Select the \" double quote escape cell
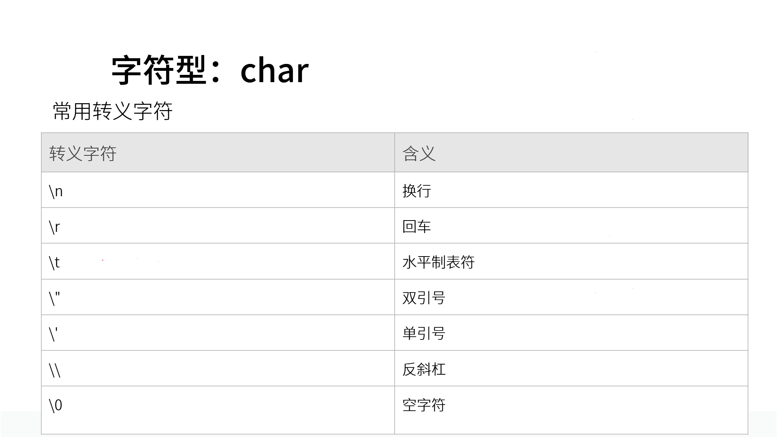 coord(218,297)
